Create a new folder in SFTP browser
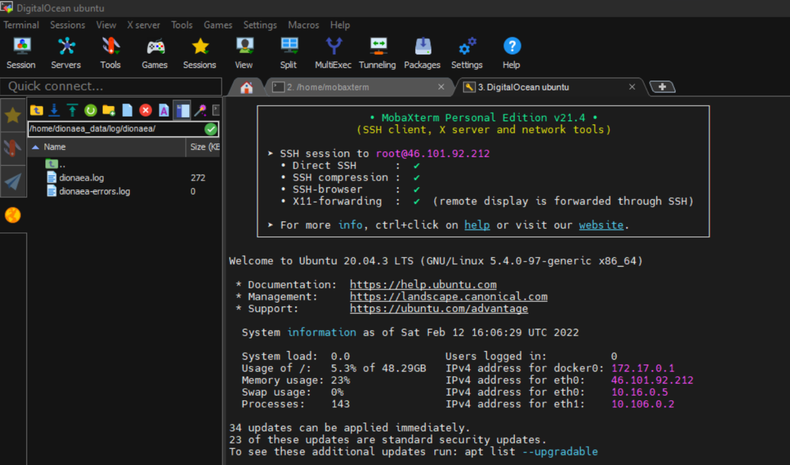 tap(109, 110)
